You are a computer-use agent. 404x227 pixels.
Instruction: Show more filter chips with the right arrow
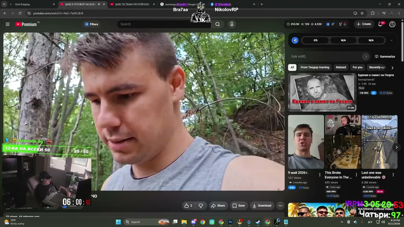[392, 67]
